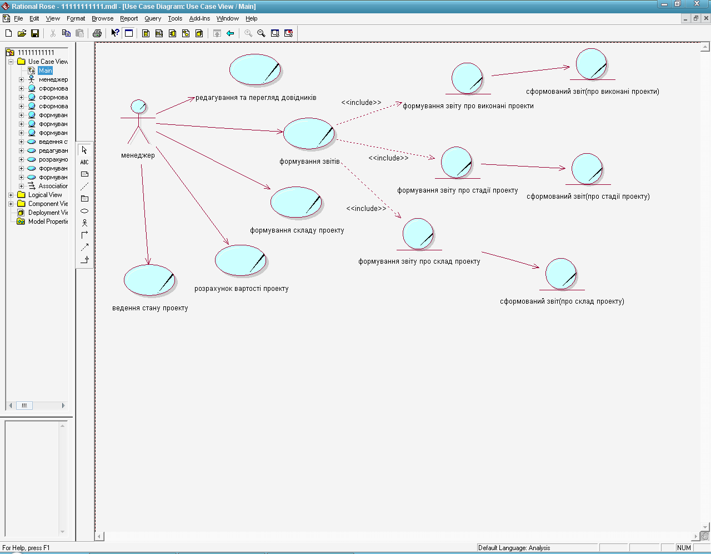Open Browse Deployment Diagram toolbar icon
Image resolution: width=711 pixels, height=554 pixels.
pyautogui.click(x=199, y=33)
